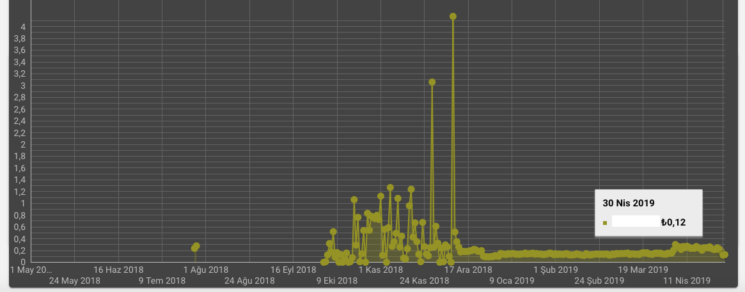Click the tooltip legend color square
This screenshot has width=745, height=292.
pos(605,223)
